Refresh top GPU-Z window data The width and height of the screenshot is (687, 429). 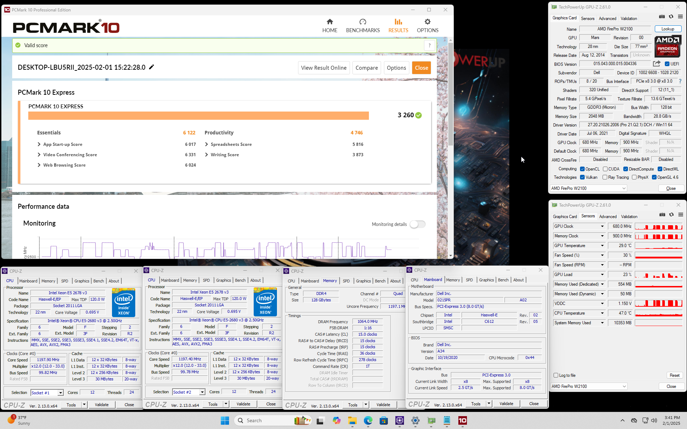tap(671, 17)
